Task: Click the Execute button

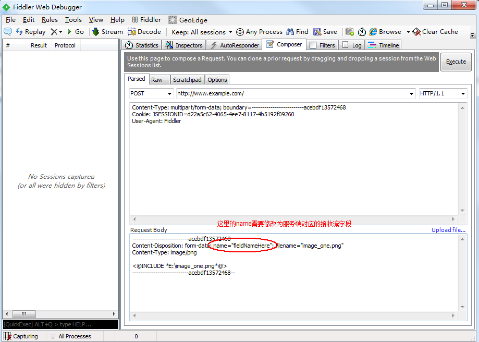Action: (x=456, y=62)
